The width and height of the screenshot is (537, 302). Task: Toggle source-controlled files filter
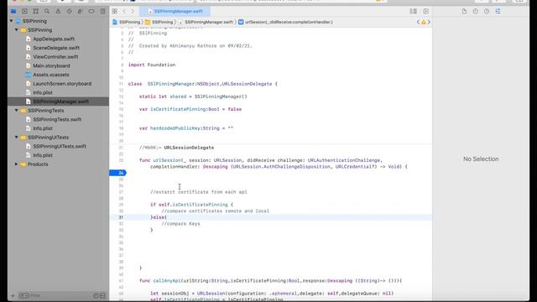[102, 295]
